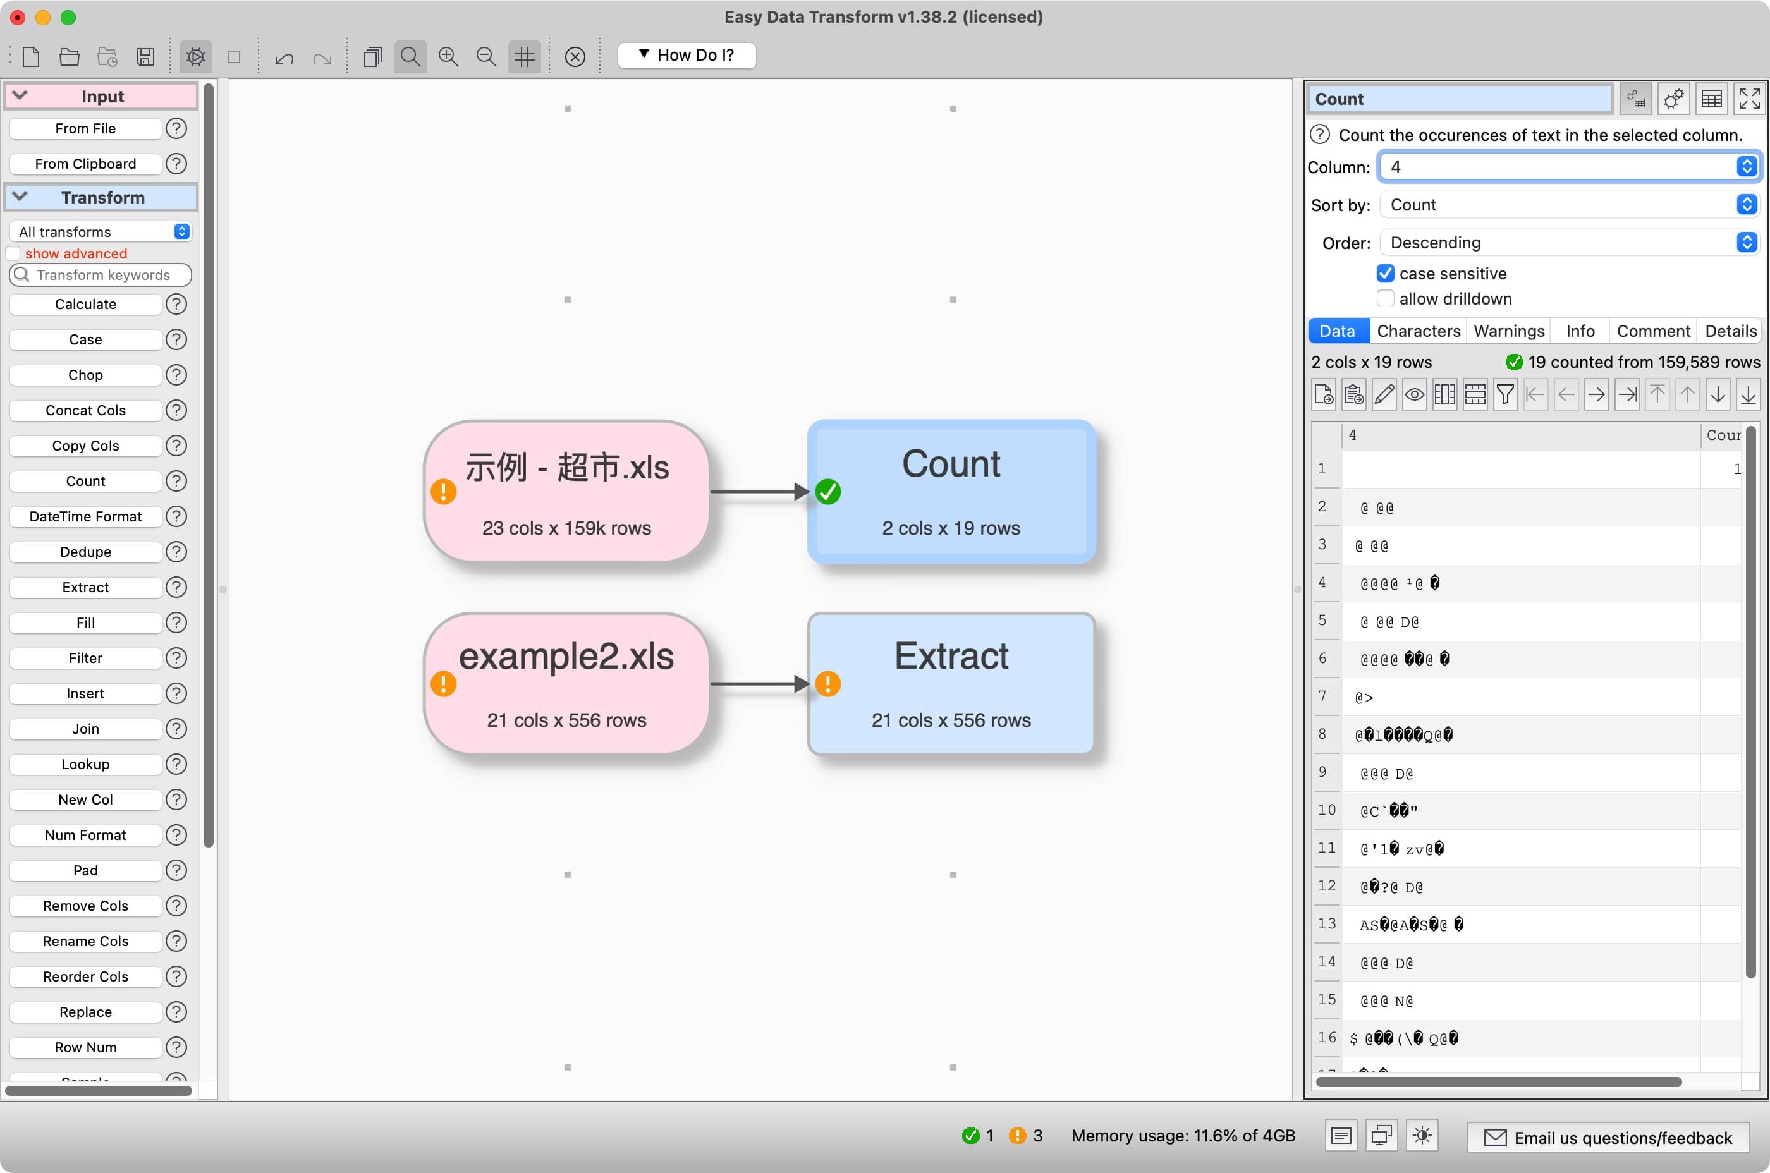Toggle the dark mode sun icon
This screenshot has height=1173, width=1770.
1422,1136
